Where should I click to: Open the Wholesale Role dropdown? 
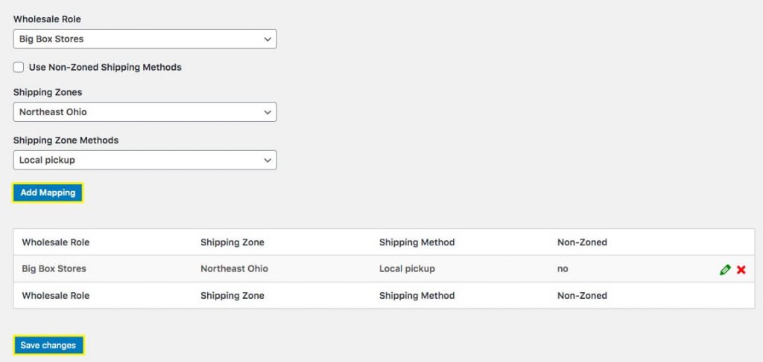pos(145,39)
